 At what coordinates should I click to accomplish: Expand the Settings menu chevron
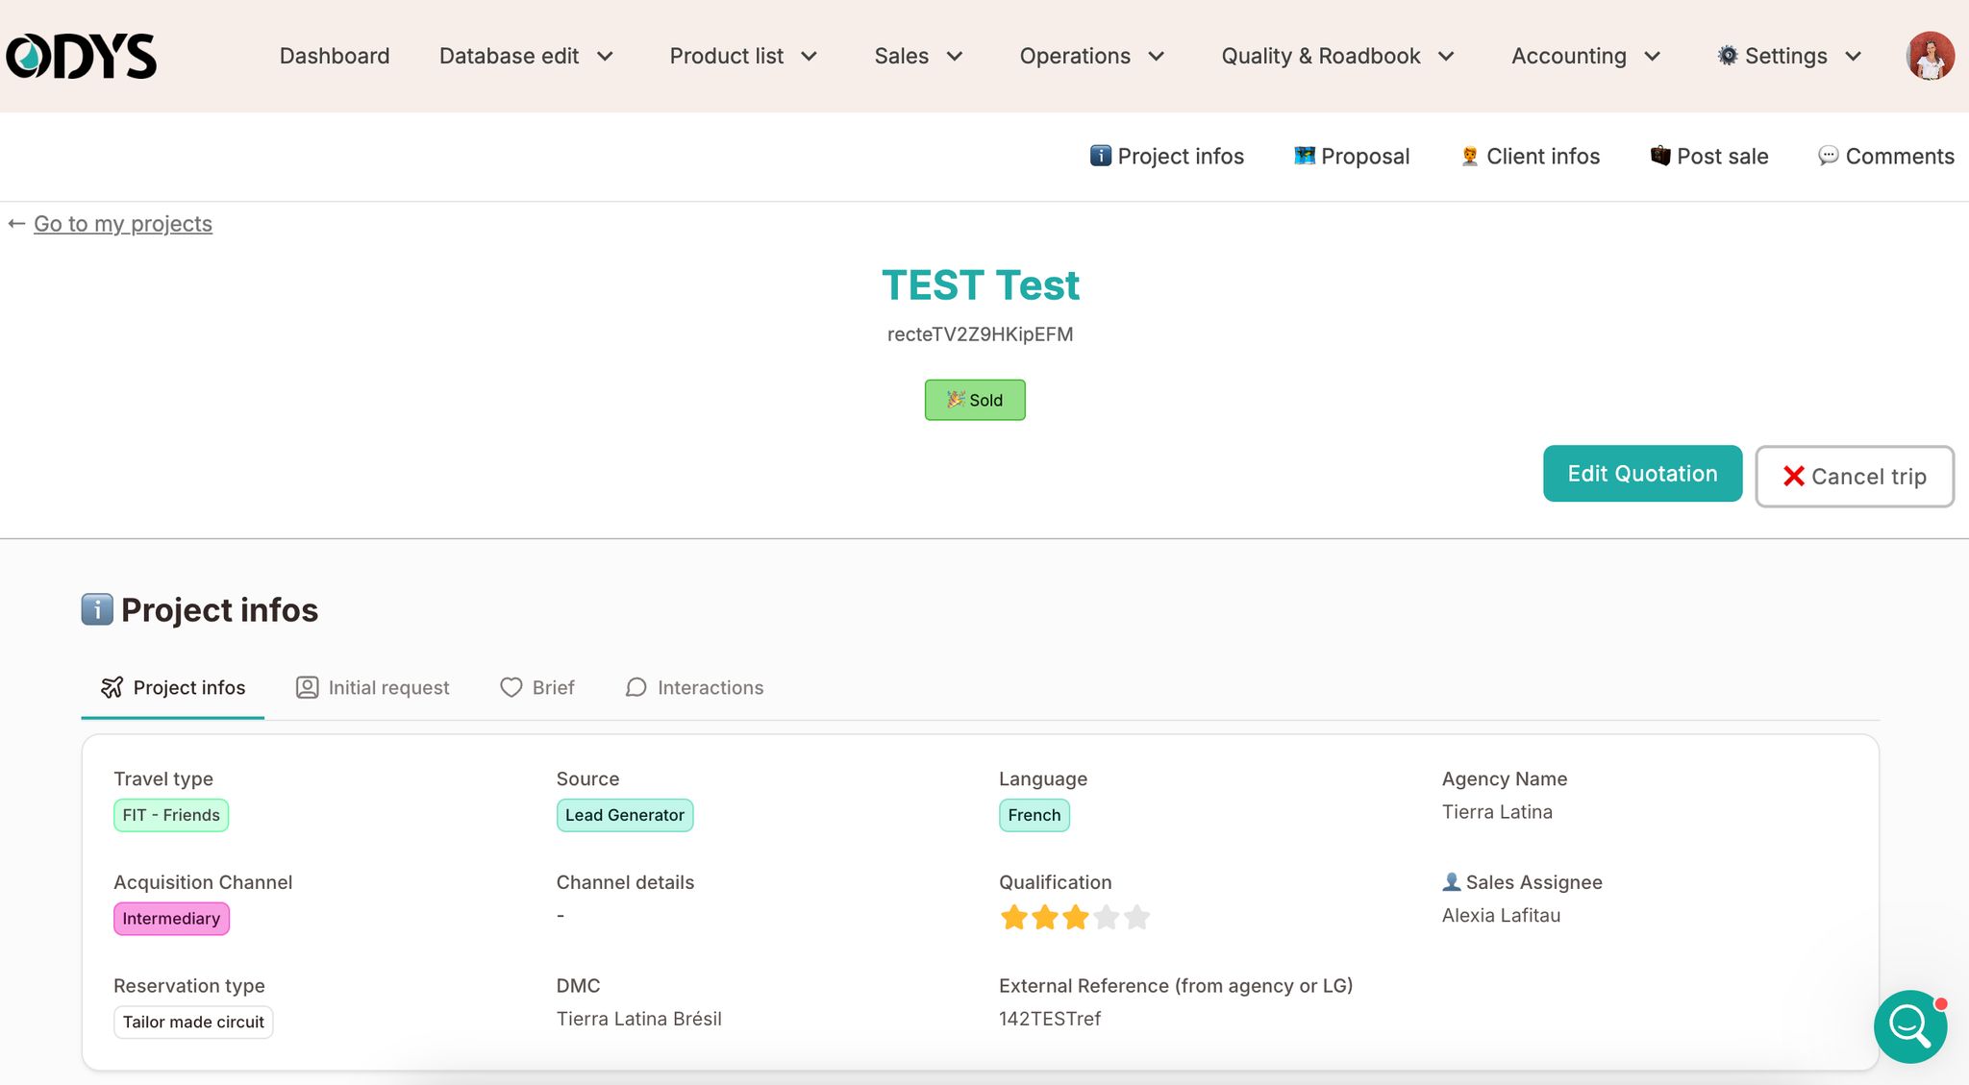pyautogui.click(x=1854, y=57)
